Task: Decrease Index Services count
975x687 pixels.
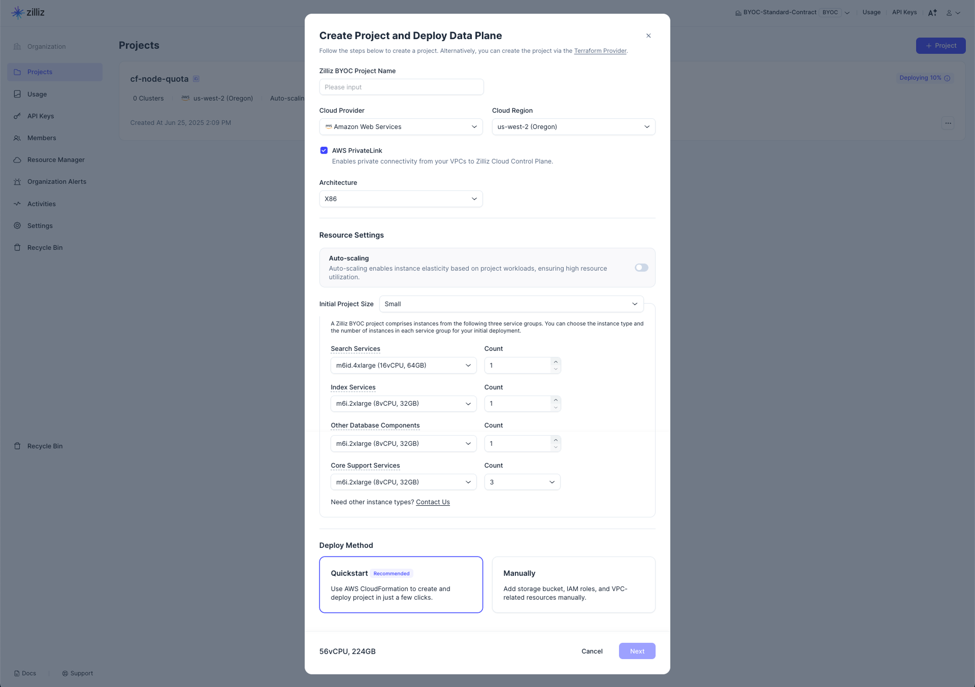Action: point(556,408)
